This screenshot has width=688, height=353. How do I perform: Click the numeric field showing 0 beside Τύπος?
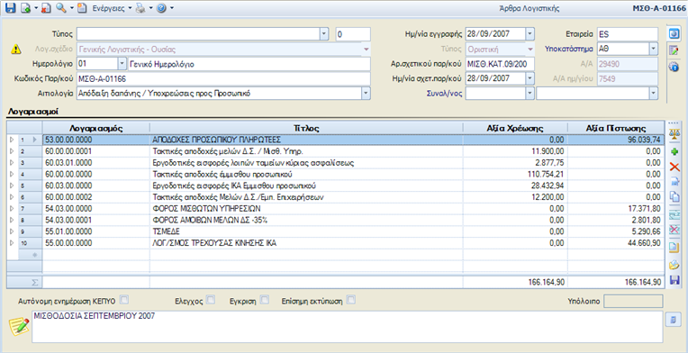353,33
